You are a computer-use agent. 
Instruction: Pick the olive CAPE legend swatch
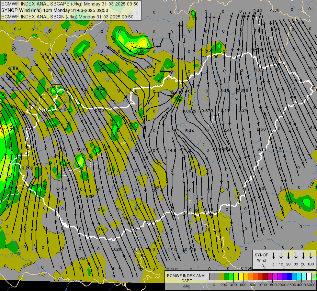(221, 277)
